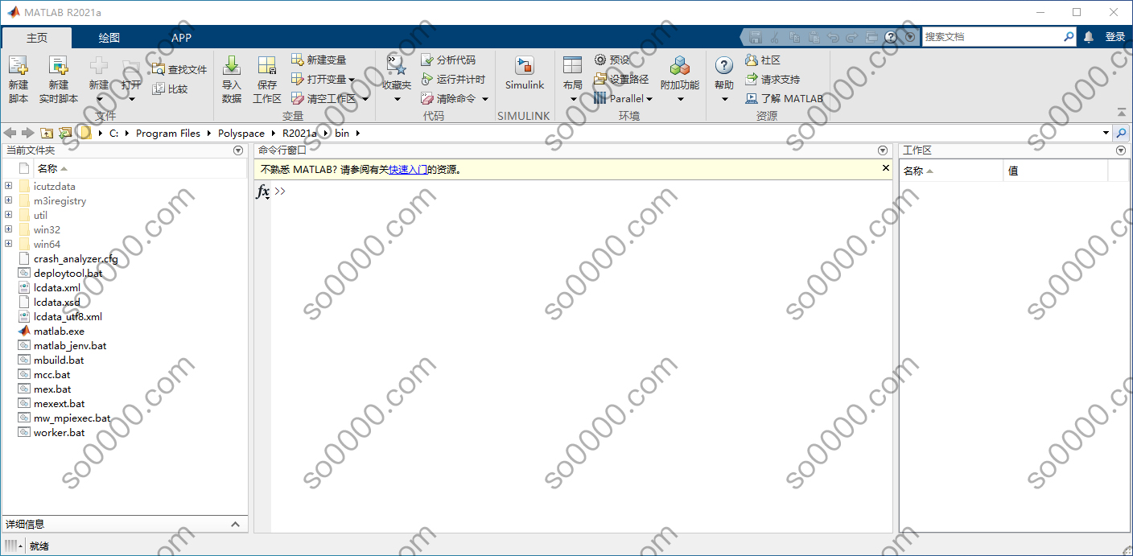The image size is (1133, 556).
Task: Click the R2021a path segment
Action: (x=300, y=133)
